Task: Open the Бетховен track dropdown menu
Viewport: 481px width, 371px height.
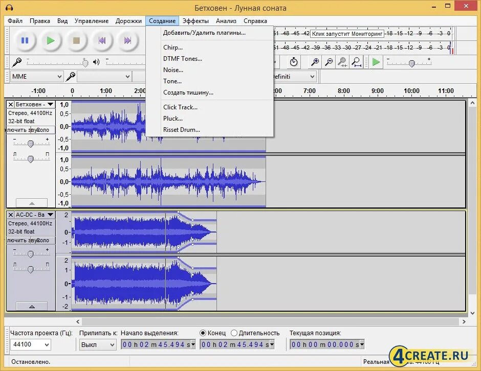Action: pos(51,104)
